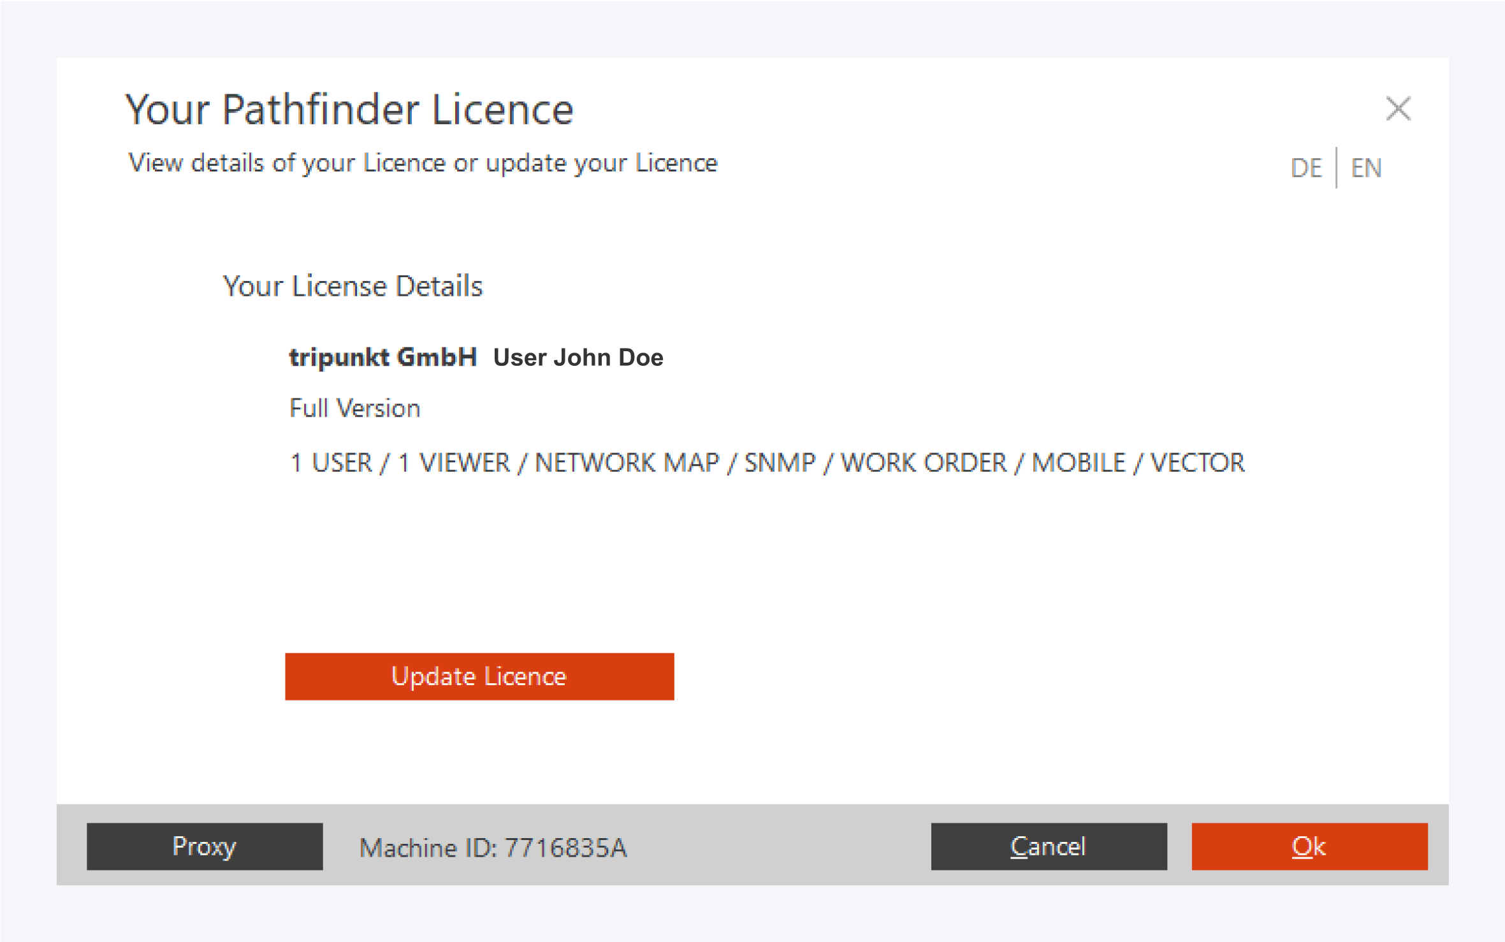Image resolution: width=1505 pixels, height=942 pixels.
Task: Click the NETWORK MAP feature text
Action: click(x=627, y=463)
